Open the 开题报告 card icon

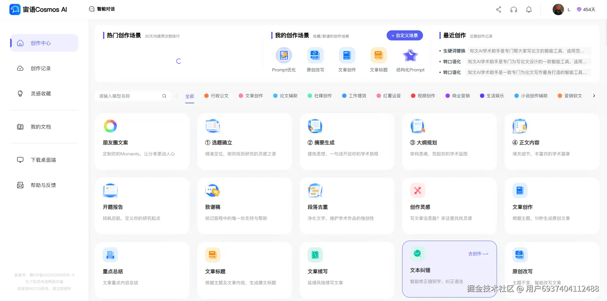tap(110, 190)
